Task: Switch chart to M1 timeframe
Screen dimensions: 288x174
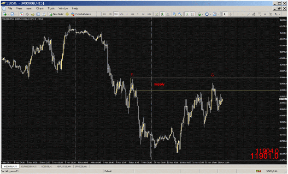Action: pyautogui.click(x=105, y=14)
